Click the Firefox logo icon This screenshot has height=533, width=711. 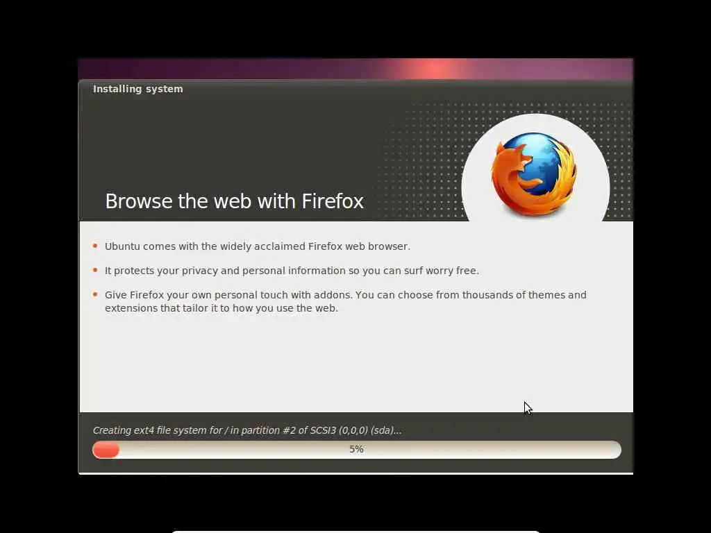(534, 174)
